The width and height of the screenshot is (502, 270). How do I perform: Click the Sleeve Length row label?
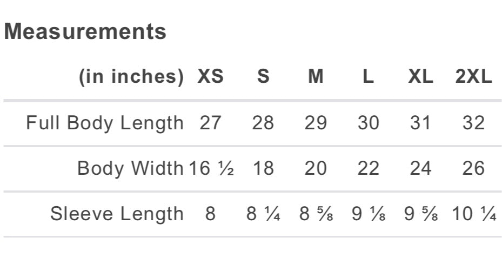click(117, 214)
